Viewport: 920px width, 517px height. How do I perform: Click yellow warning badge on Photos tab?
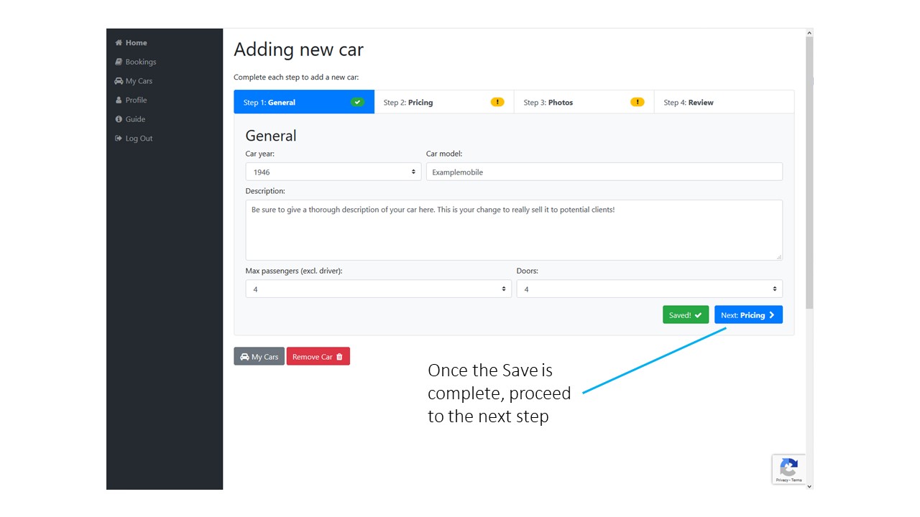[x=638, y=102]
